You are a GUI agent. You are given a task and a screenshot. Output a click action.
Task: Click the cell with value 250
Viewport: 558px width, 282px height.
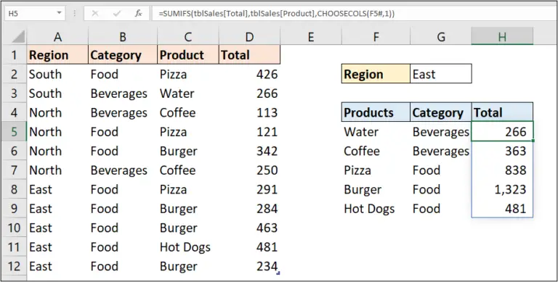point(249,170)
